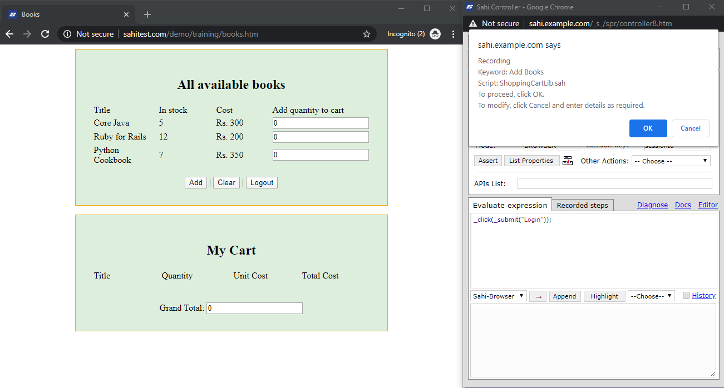
Task: Bookmark this page with the star icon
Action: pyautogui.click(x=367, y=34)
